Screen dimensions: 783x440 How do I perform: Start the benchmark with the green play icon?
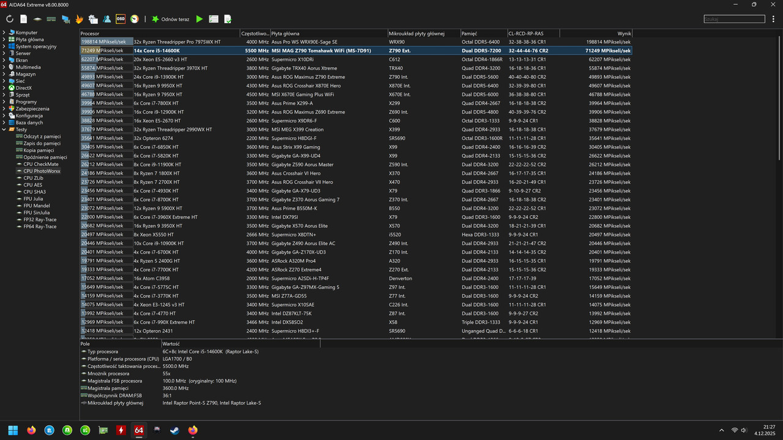199,19
